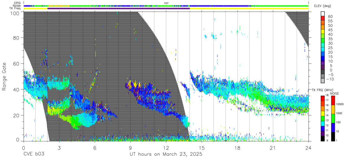The width and height of the screenshot is (347, 160).
Task: Click the 'CVE b03' radar beam label
Action: pyautogui.click(x=34, y=154)
